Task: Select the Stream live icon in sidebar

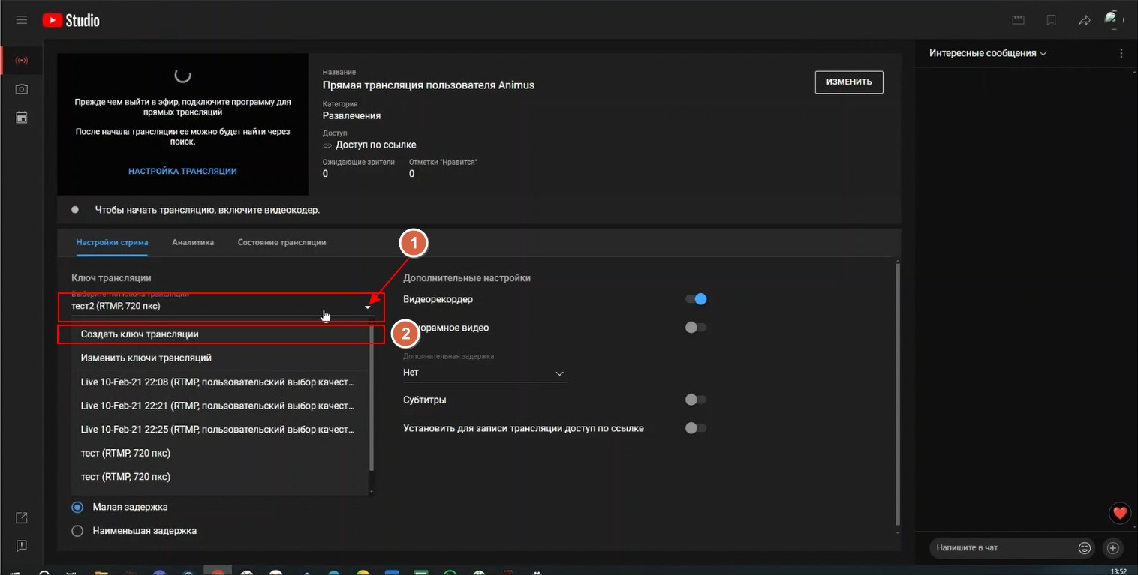Action: pos(22,61)
